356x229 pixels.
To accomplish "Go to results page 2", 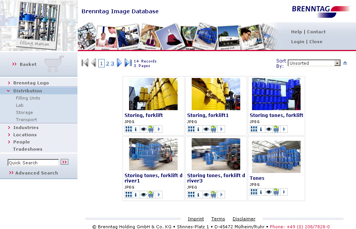I will tap(108, 64).
